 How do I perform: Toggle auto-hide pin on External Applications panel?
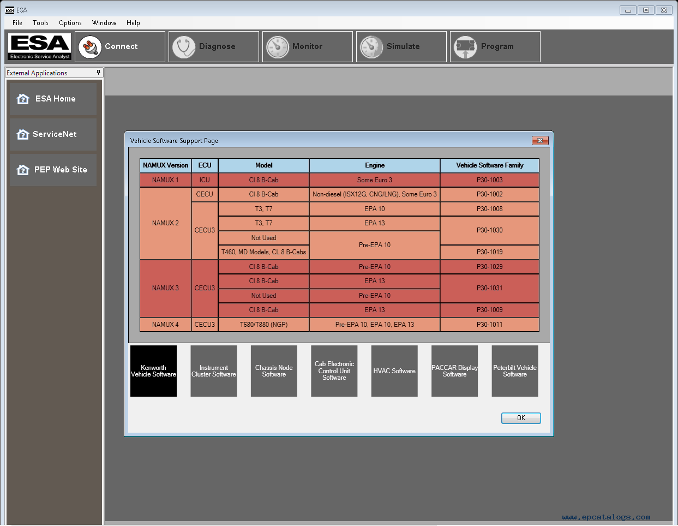pyautogui.click(x=98, y=73)
